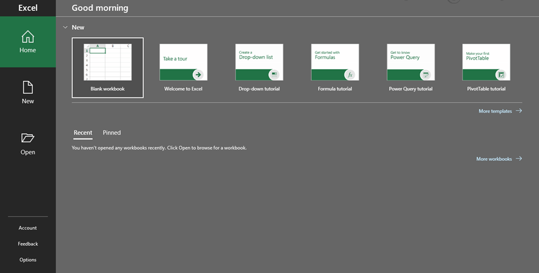Create a Blank workbook
539x273 pixels.
[x=107, y=68]
